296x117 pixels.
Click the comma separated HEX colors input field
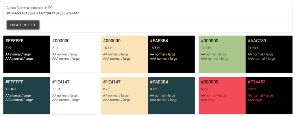tap(148, 13)
